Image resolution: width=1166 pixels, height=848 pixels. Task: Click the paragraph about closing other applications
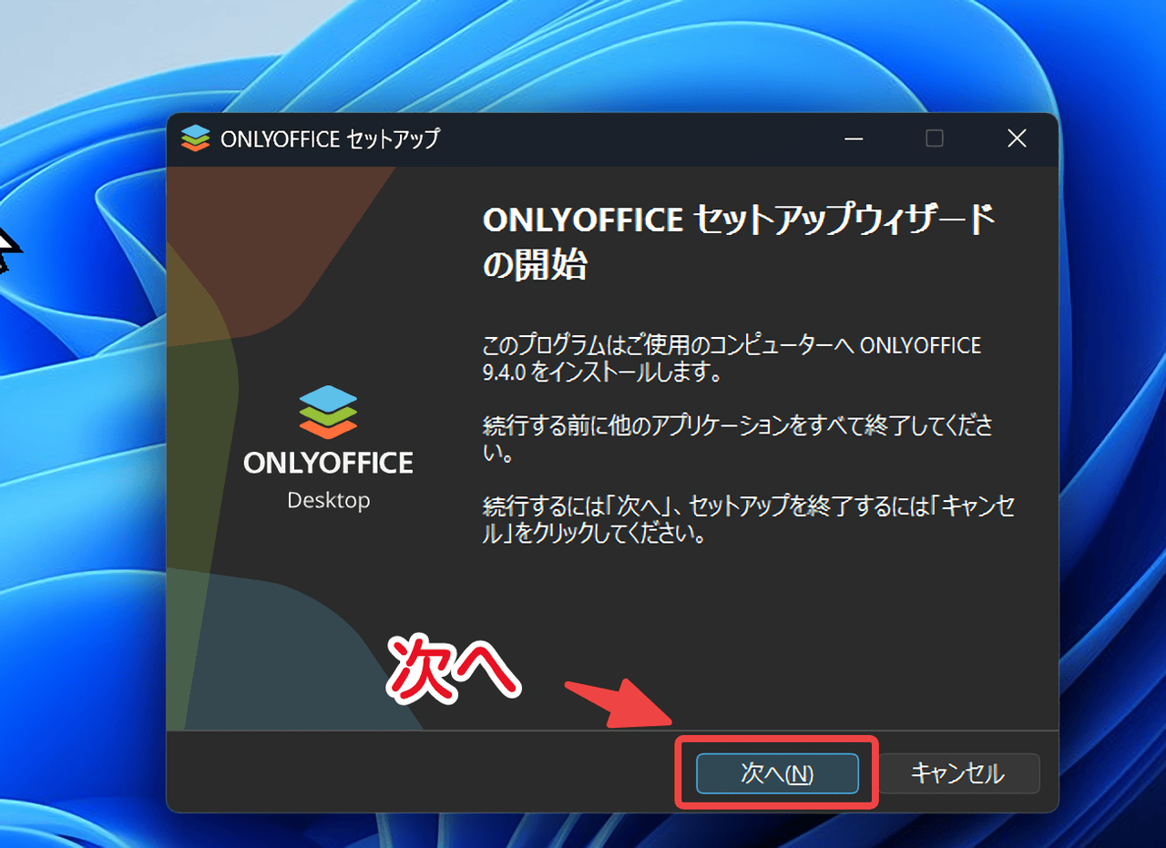coord(736,438)
